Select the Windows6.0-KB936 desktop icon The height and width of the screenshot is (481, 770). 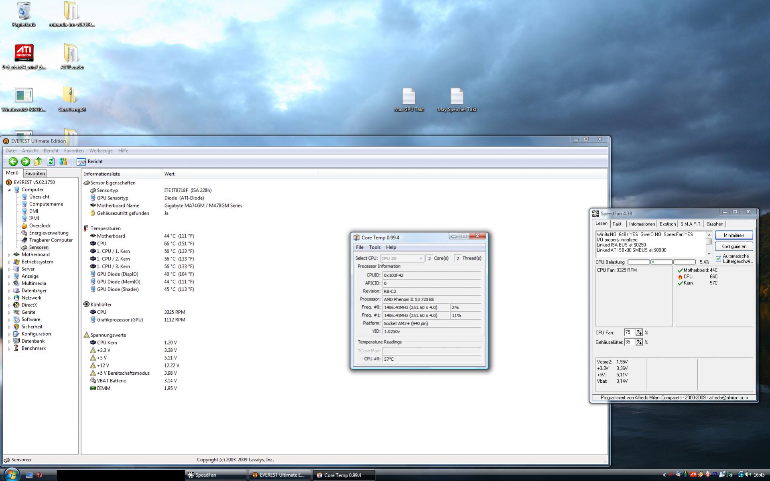(x=24, y=99)
